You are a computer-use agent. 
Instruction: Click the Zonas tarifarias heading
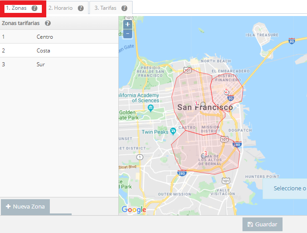click(21, 23)
